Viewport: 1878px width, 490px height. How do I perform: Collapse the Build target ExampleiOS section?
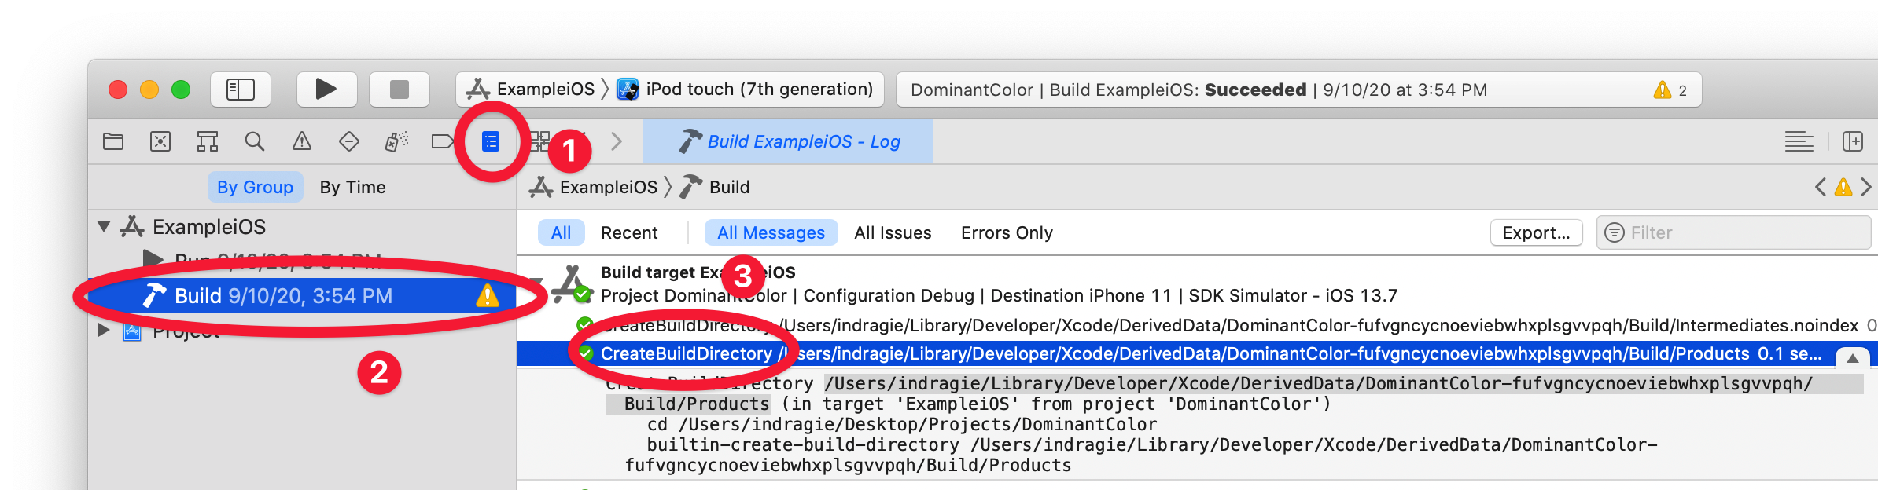(538, 283)
